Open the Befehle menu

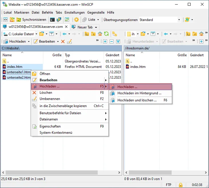[x=47, y=12]
